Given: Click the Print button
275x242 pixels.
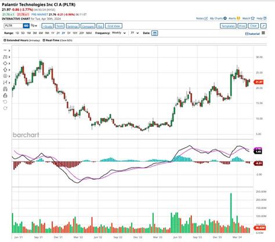Looking at the screenshot, I should pyautogui.click(x=242, y=26).
